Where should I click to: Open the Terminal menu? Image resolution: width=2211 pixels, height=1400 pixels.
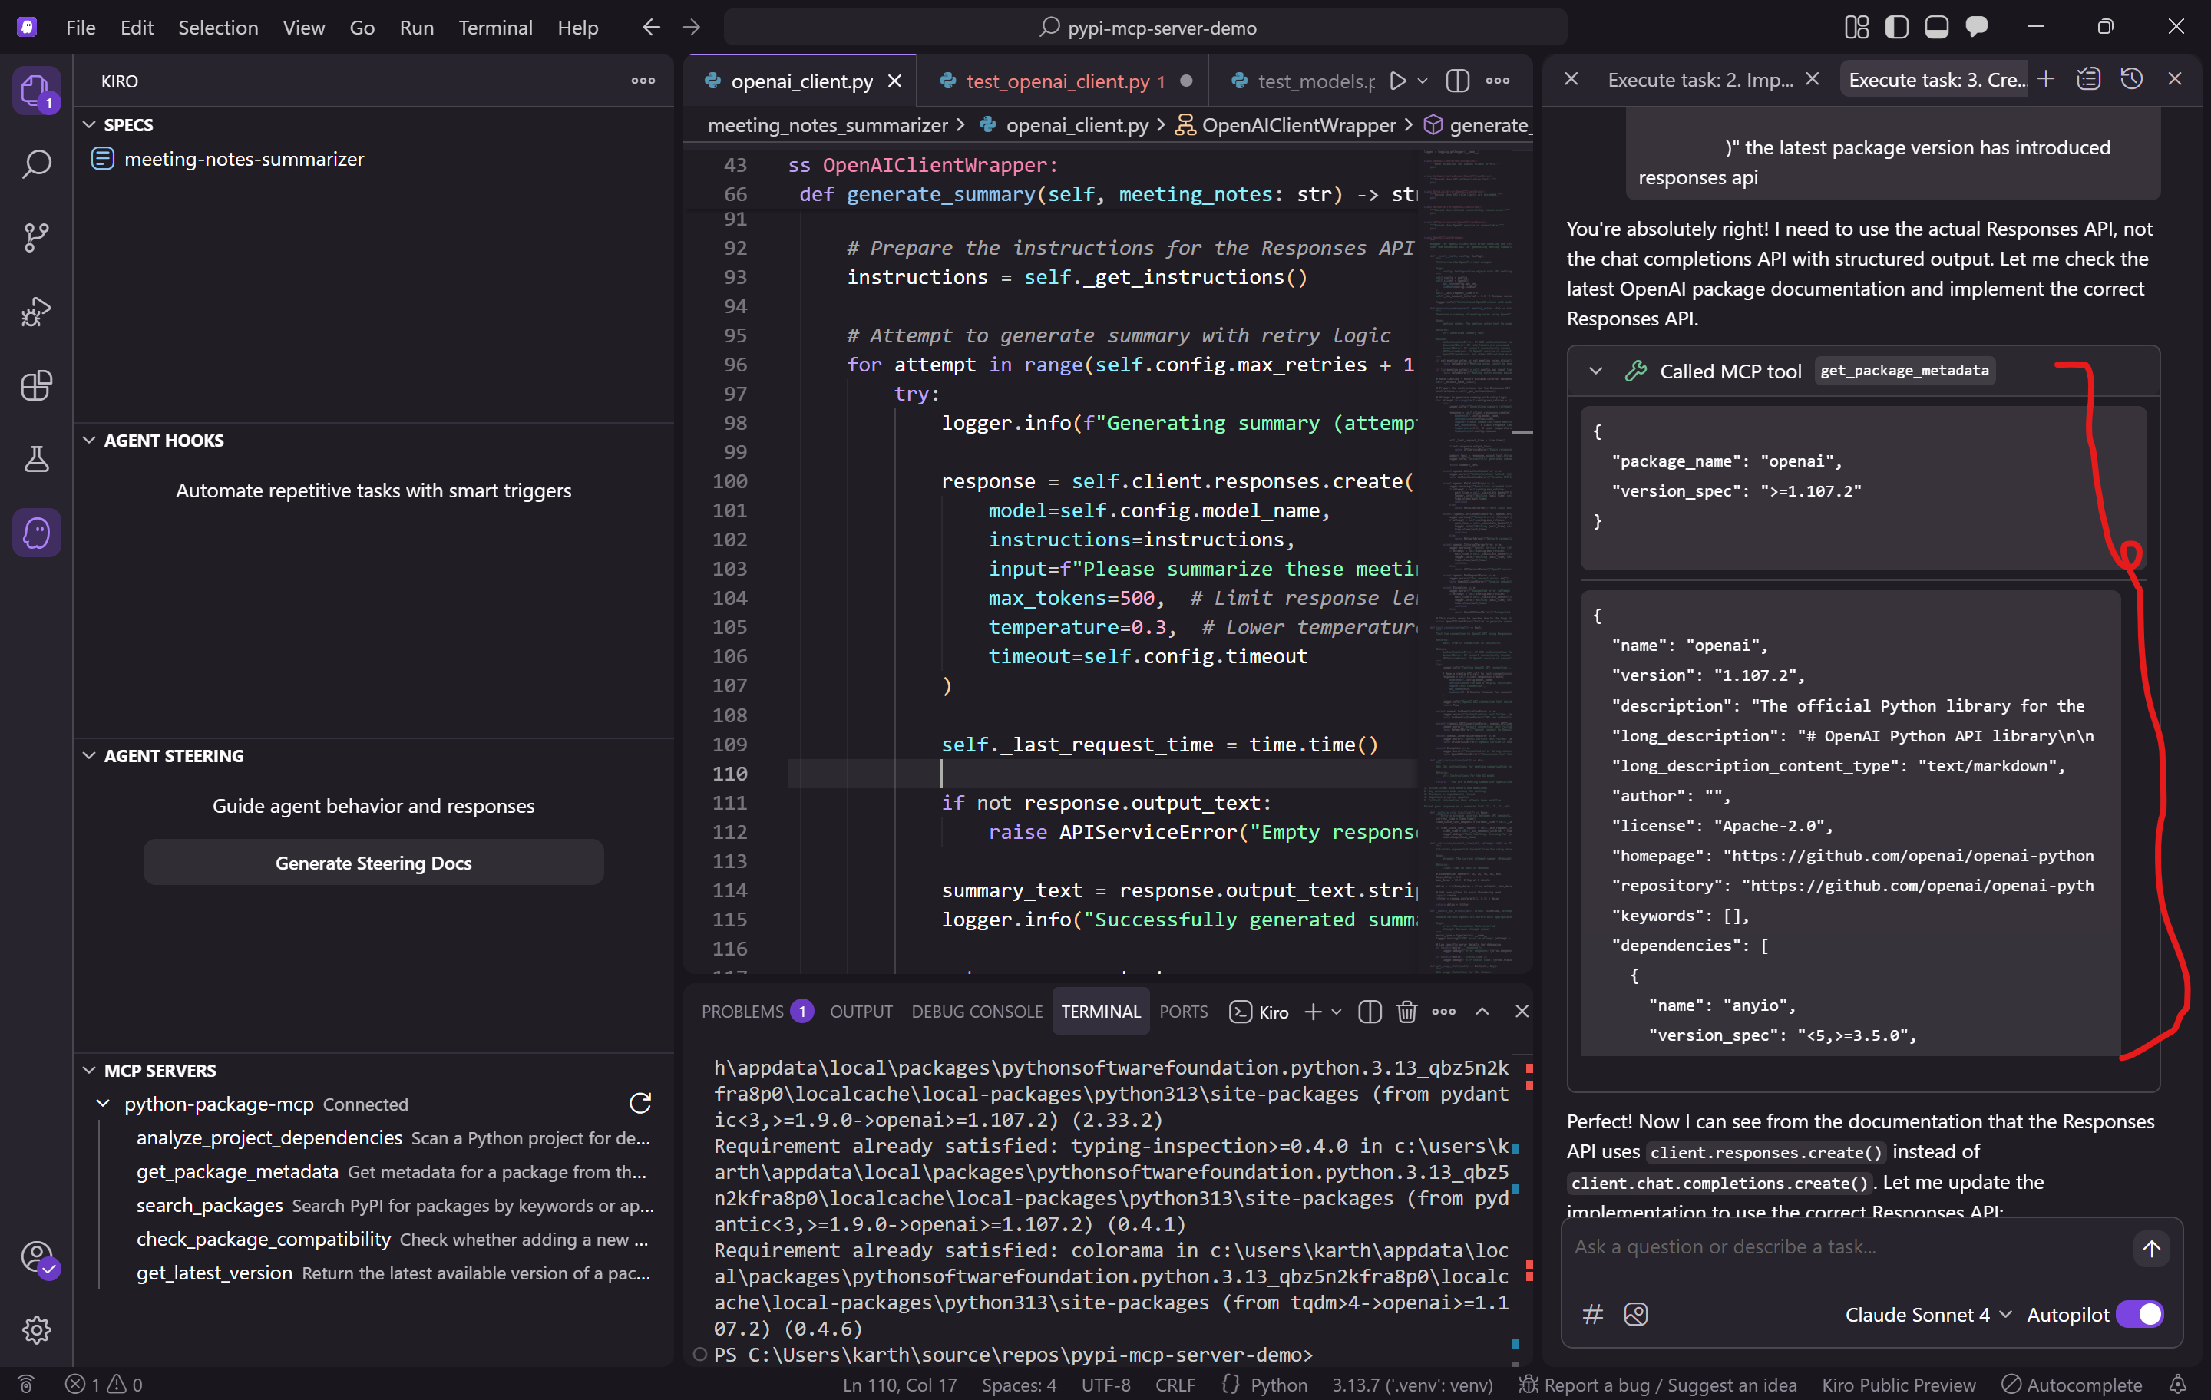(x=495, y=28)
